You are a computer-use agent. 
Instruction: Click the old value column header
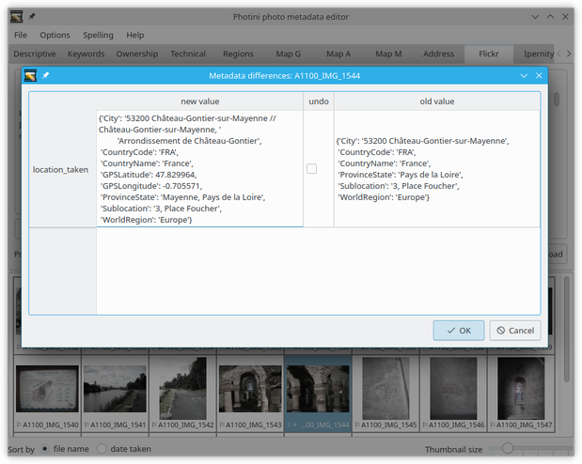coord(437,101)
